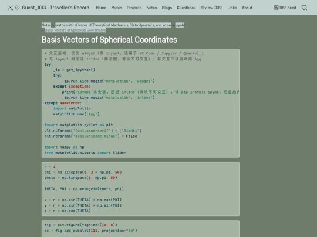Open the Projects menu item
317x237 pixels.
pos(134,8)
